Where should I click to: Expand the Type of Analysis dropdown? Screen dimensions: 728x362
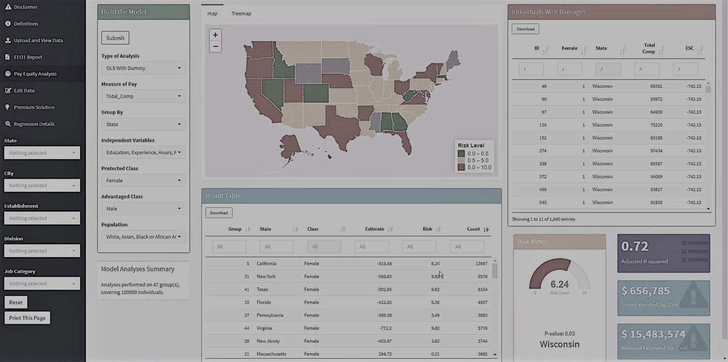point(144,68)
